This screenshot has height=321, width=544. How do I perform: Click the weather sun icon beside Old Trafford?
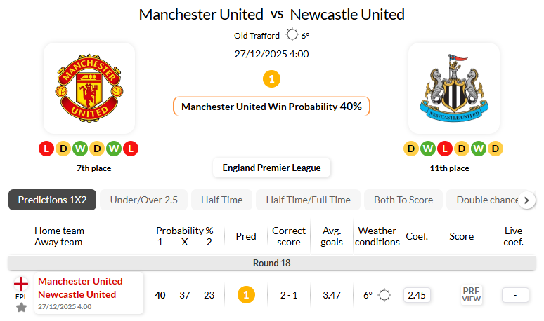point(292,35)
